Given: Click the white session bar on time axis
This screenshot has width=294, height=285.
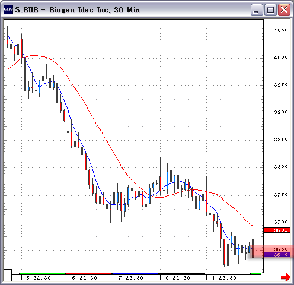Looking at the screenshot, I should 228,274.
